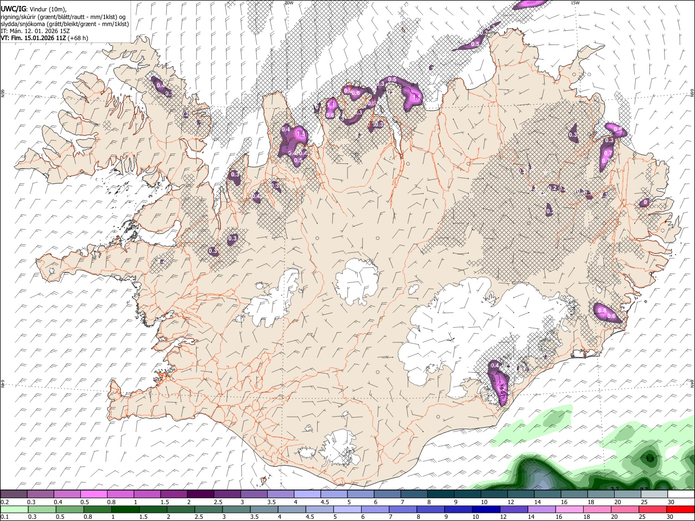Pick the snow-scale swatch between 0.2 and 0.3
The image size is (695, 521).
click(14, 494)
